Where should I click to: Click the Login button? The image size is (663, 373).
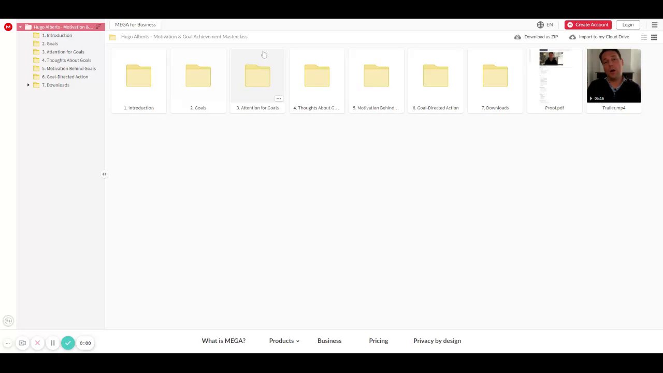coord(628,25)
